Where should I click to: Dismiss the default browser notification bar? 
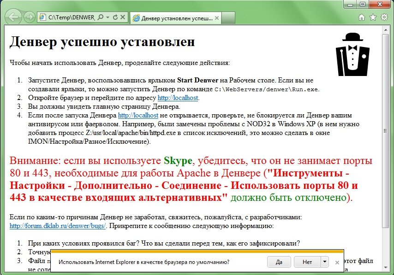point(337,262)
